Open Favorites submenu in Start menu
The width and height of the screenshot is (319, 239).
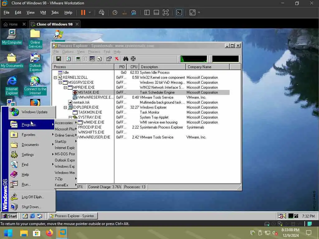tap(31, 135)
